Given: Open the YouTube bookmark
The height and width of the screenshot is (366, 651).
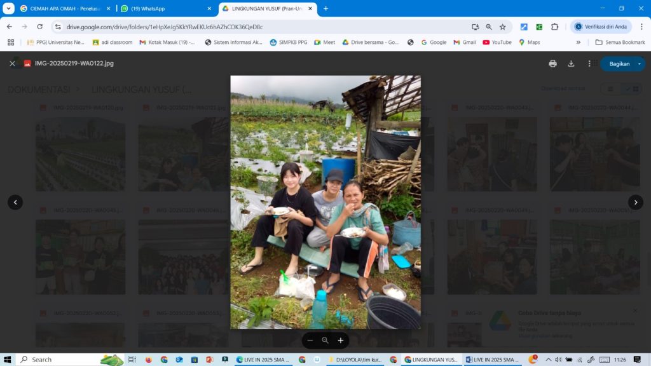Looking at the screenshot, I should (x=497, y=43).
